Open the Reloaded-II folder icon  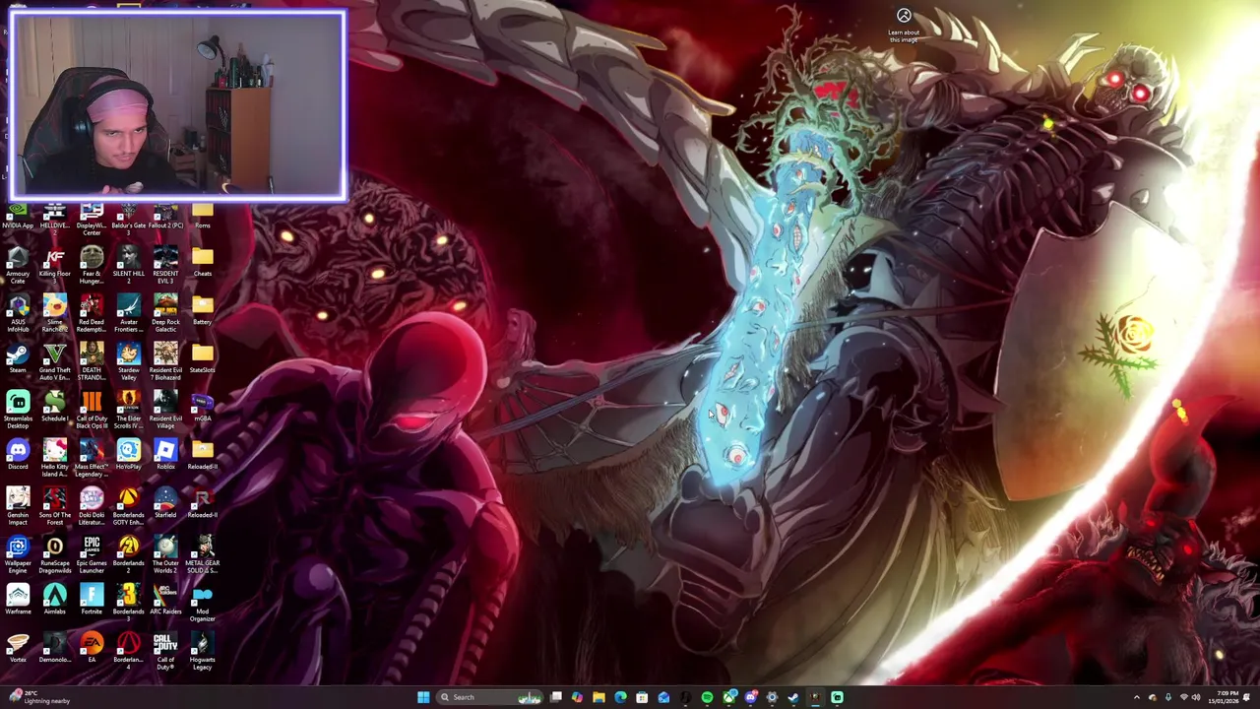pos(202,455)
